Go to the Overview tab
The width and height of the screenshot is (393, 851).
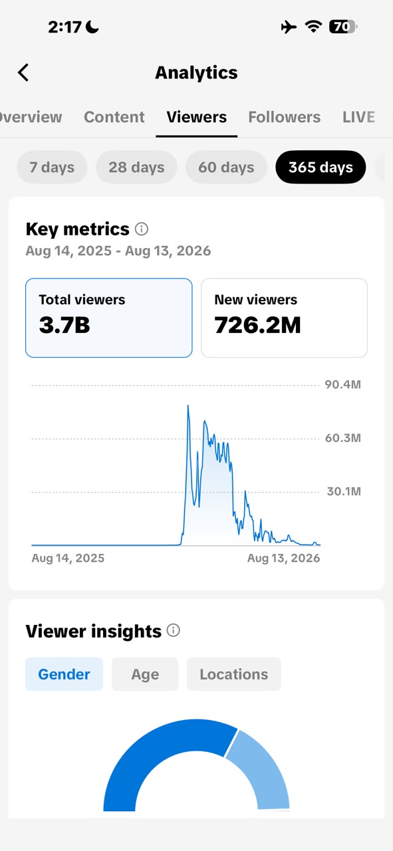(31, 117)
